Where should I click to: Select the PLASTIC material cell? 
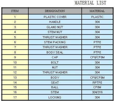(x=97, y=17)
